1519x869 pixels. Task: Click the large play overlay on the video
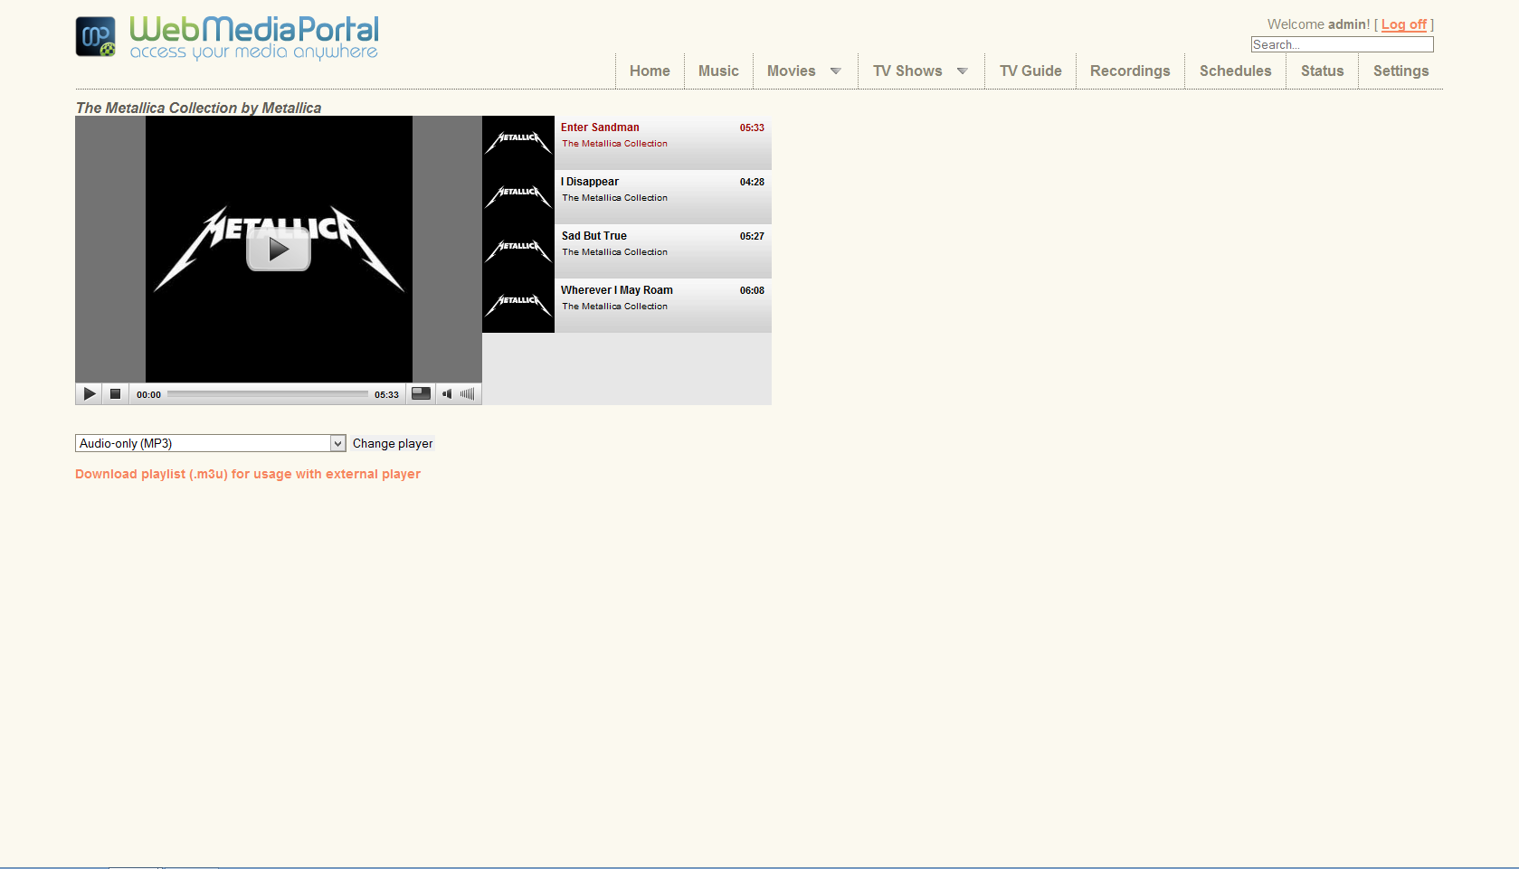279,249
